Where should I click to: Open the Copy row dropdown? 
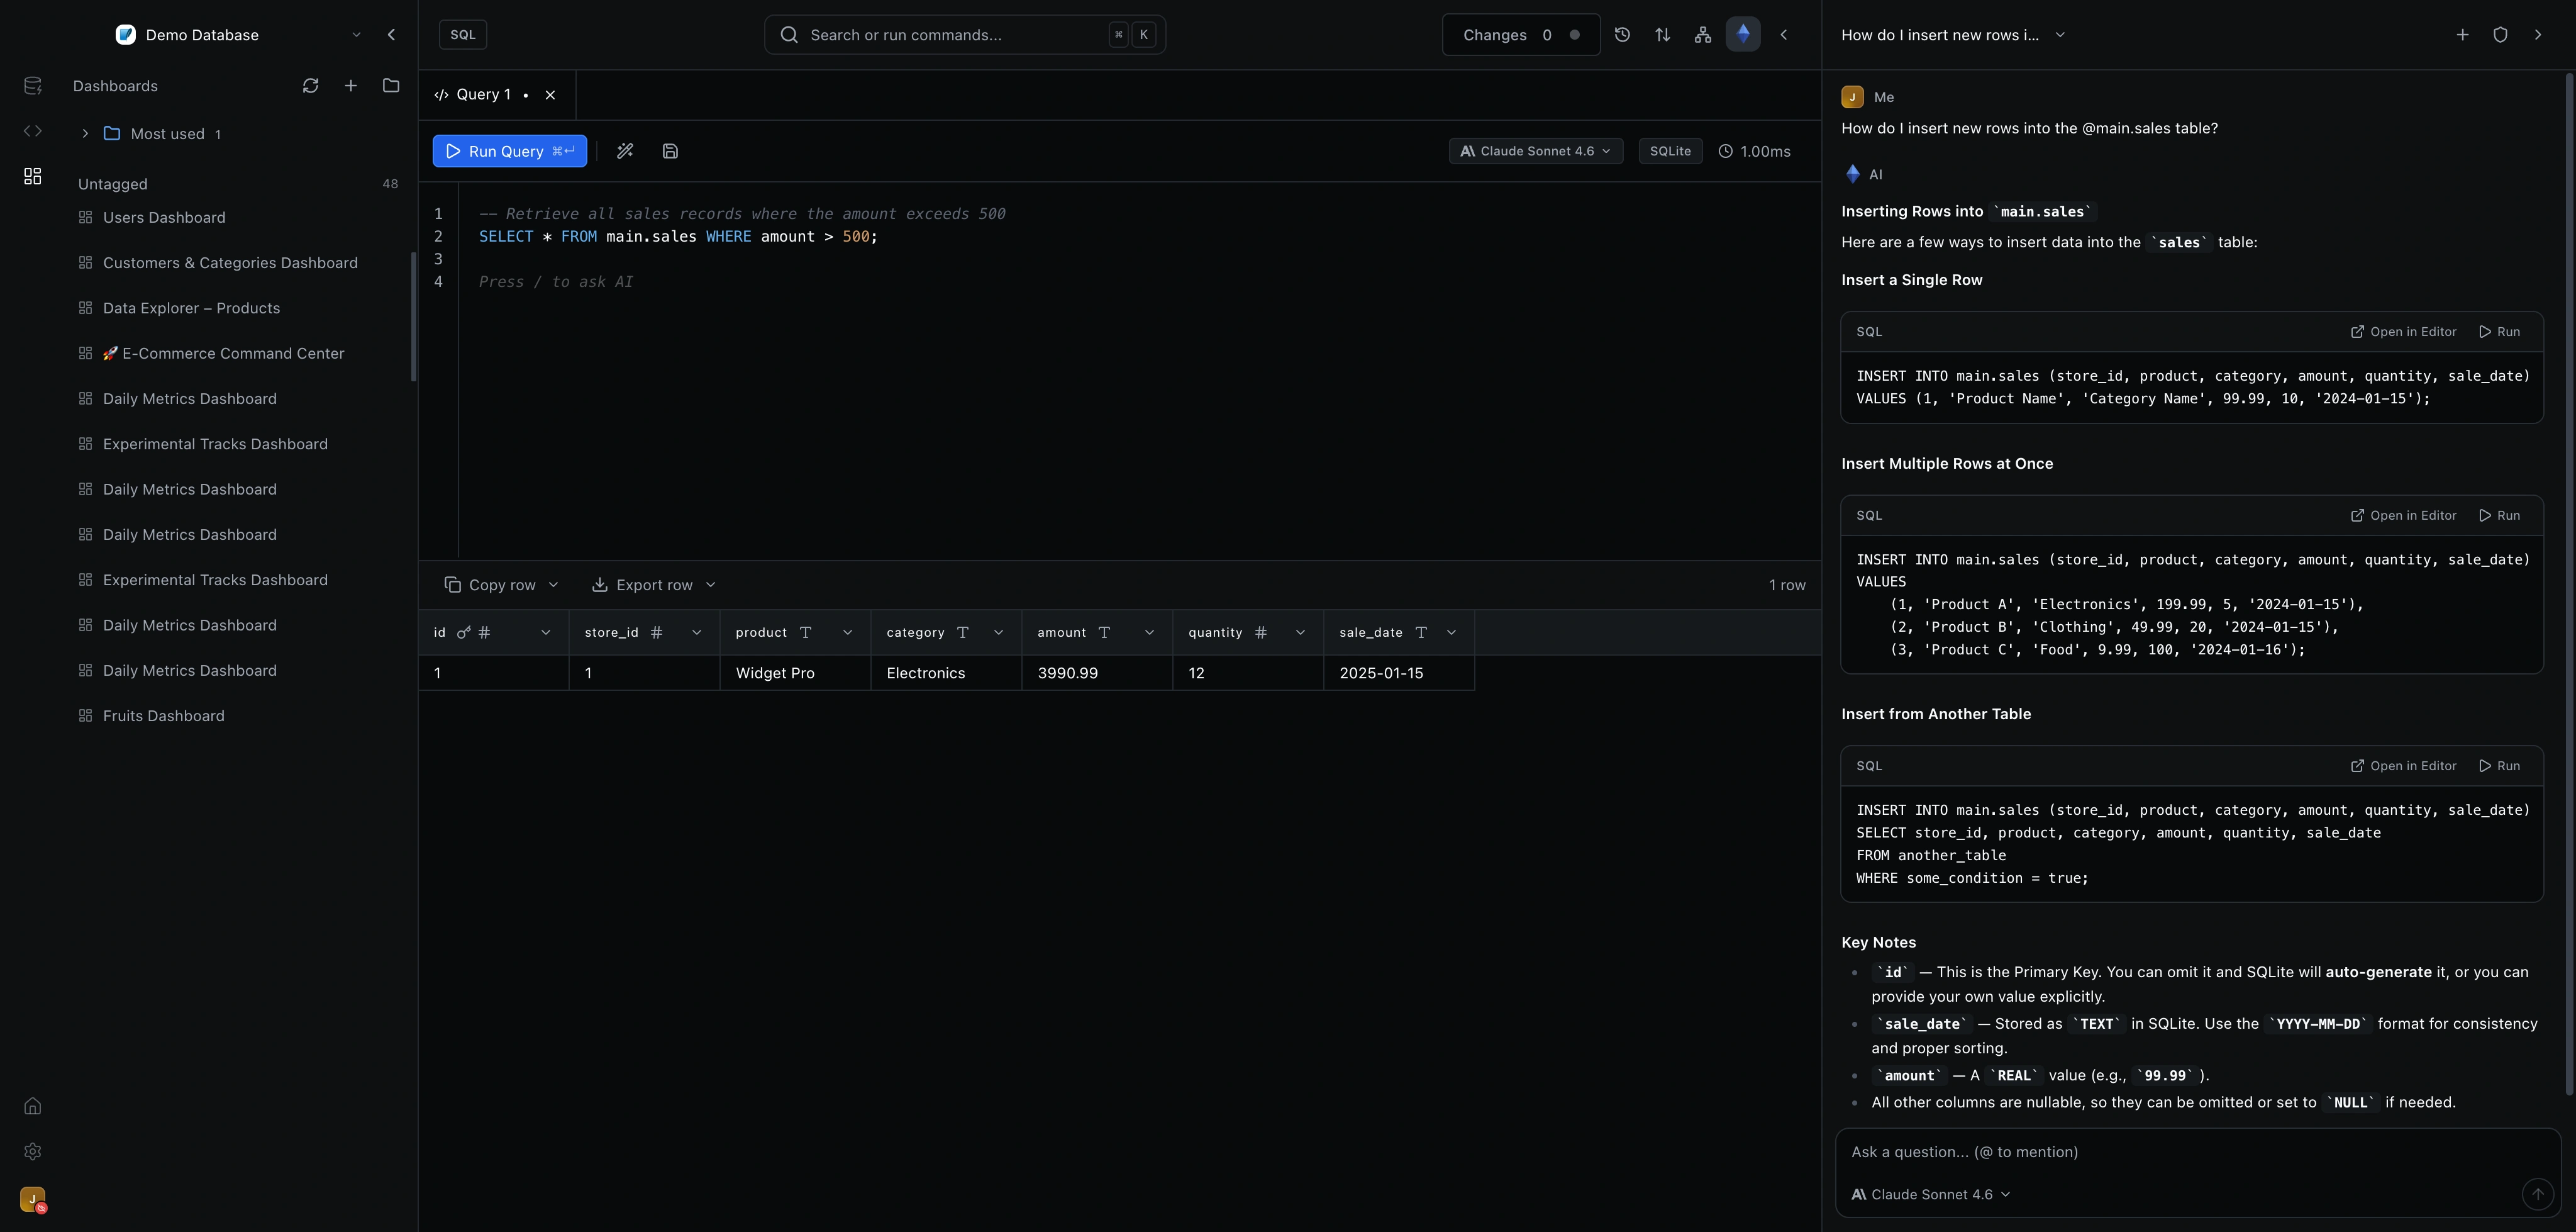point(501,585)
